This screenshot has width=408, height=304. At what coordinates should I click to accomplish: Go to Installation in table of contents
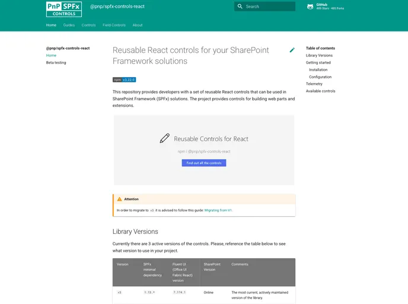pyautogui.click(x=318, y=70)
